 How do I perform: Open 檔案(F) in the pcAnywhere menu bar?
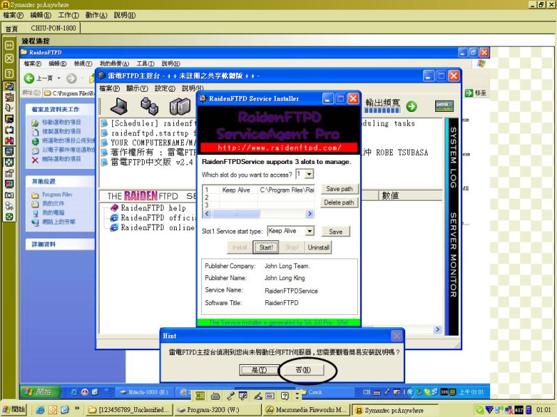(13, 15)
